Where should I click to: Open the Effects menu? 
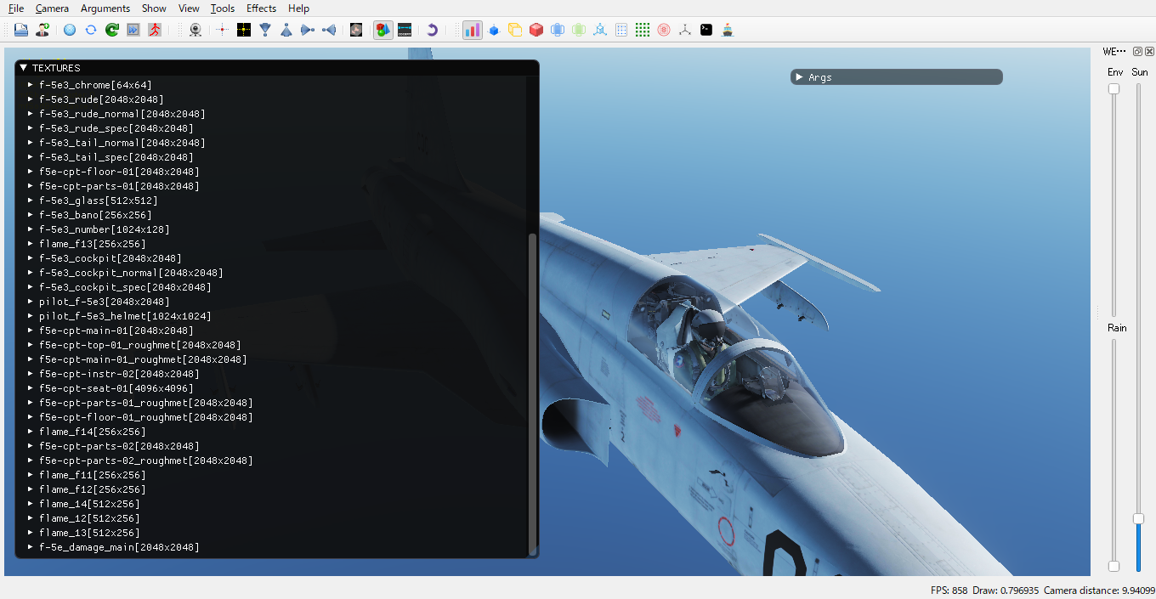point(261,8)
